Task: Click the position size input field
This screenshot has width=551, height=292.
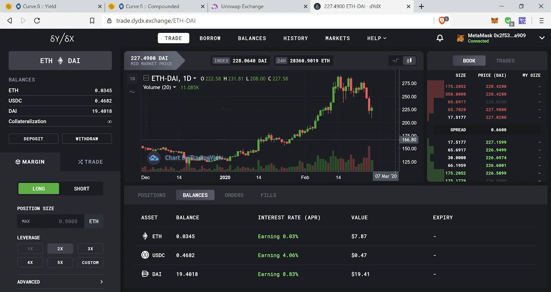Action: tap(51, 221)
